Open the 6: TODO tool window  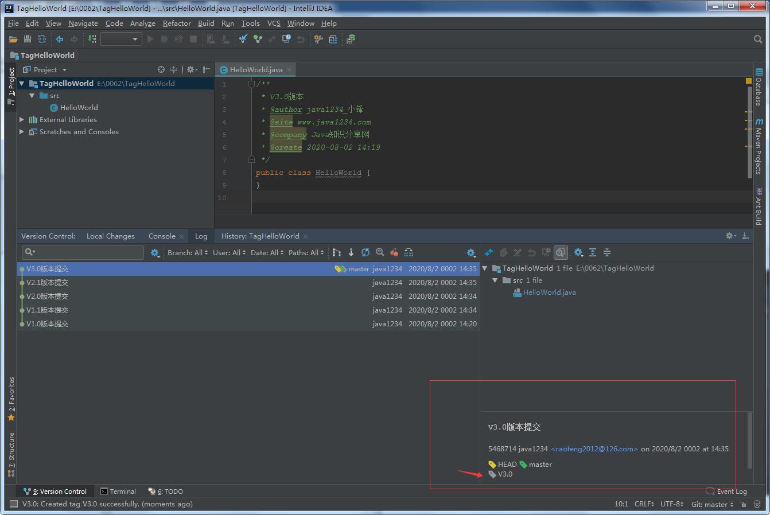166,491
